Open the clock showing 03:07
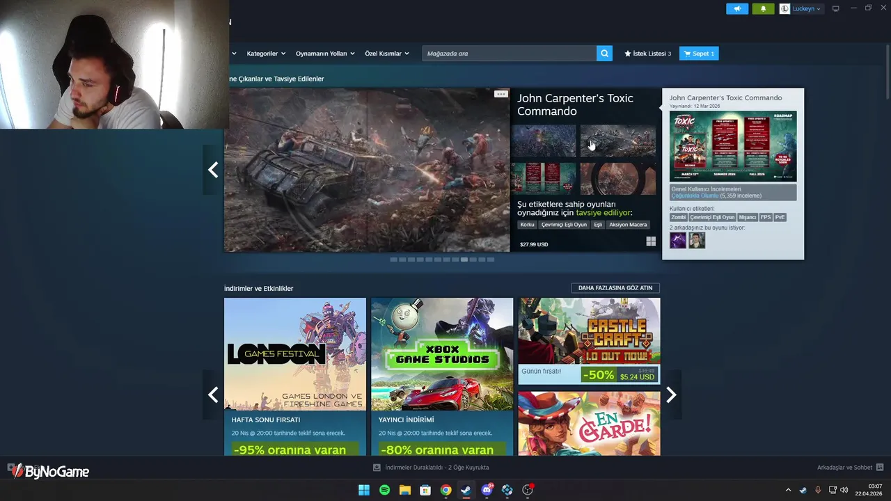This screenshot has height=501, width=891. click(869, 490)
